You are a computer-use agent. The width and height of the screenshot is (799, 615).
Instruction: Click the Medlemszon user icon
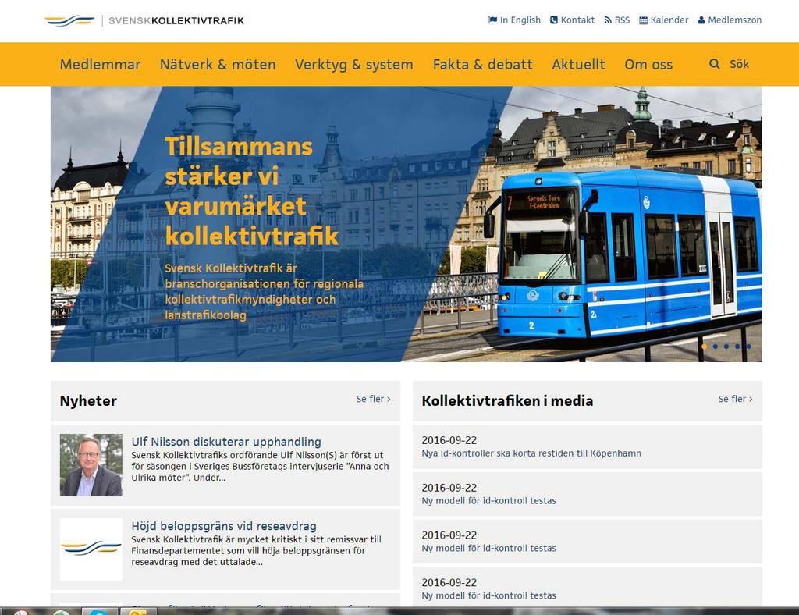click(x=701, y=20)
